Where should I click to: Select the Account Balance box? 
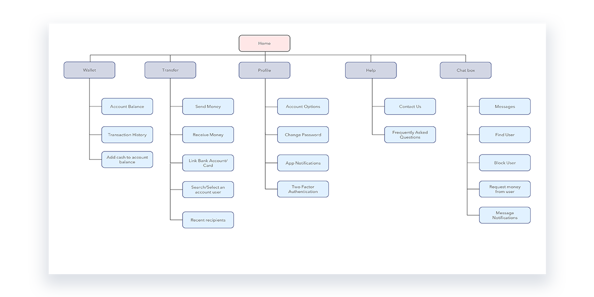(x=127, y=106)
